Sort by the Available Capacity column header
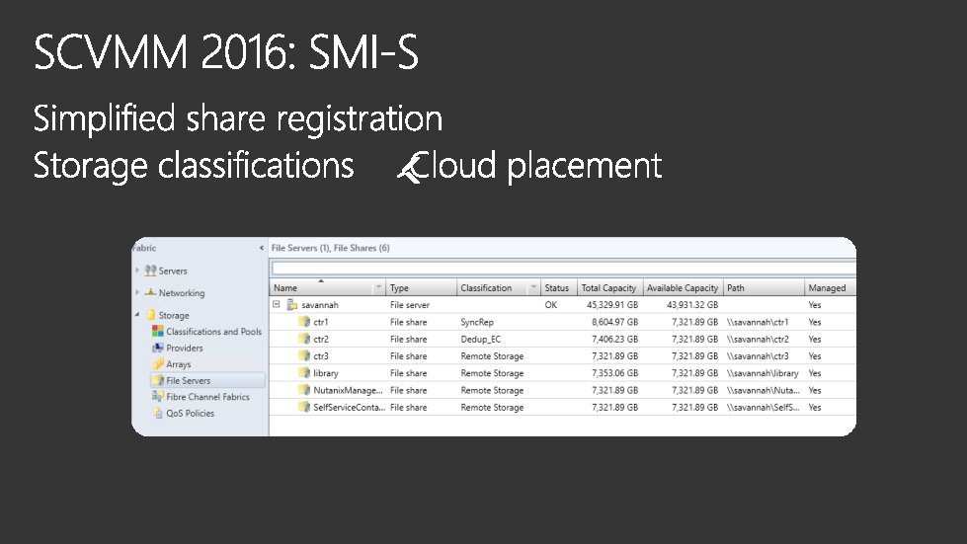Screen dimensions: 967x544 tap(684, 287)
